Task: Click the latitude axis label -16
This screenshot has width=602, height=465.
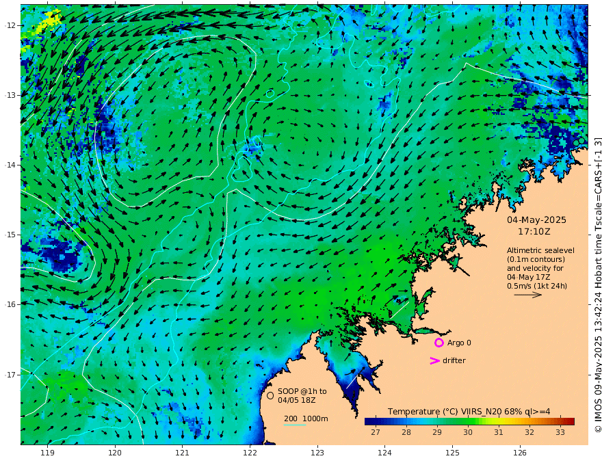Action: click(x=10, y=304)
